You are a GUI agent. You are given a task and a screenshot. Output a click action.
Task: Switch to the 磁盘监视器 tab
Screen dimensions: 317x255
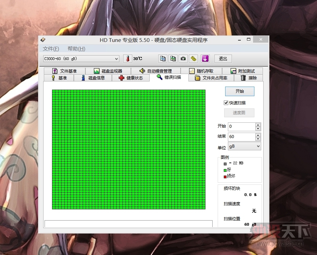coord(108,71)
